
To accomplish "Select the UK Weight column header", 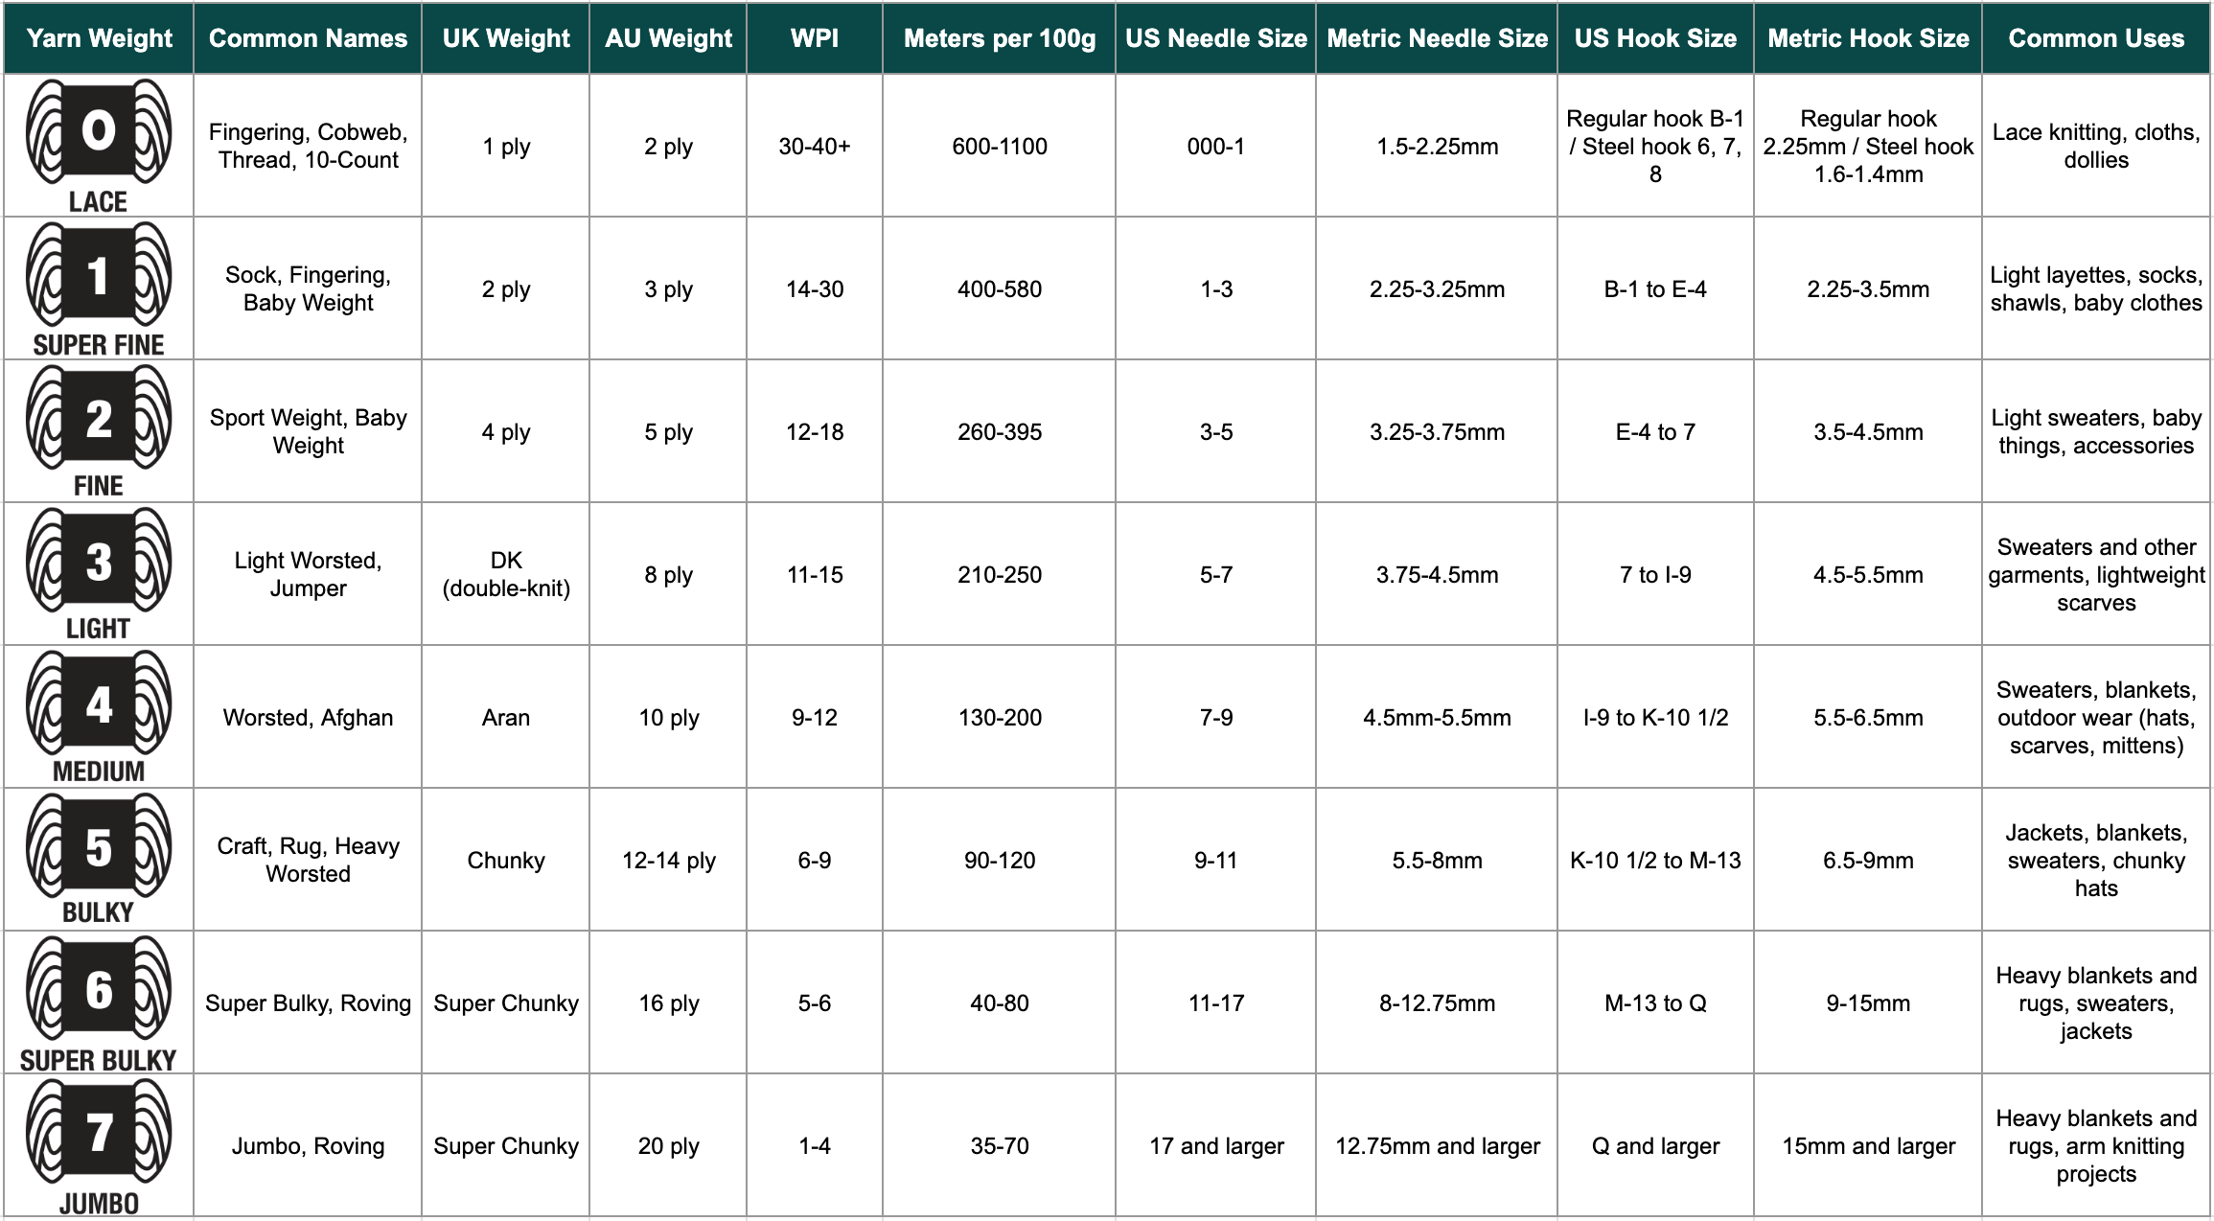I will (506, 38).
